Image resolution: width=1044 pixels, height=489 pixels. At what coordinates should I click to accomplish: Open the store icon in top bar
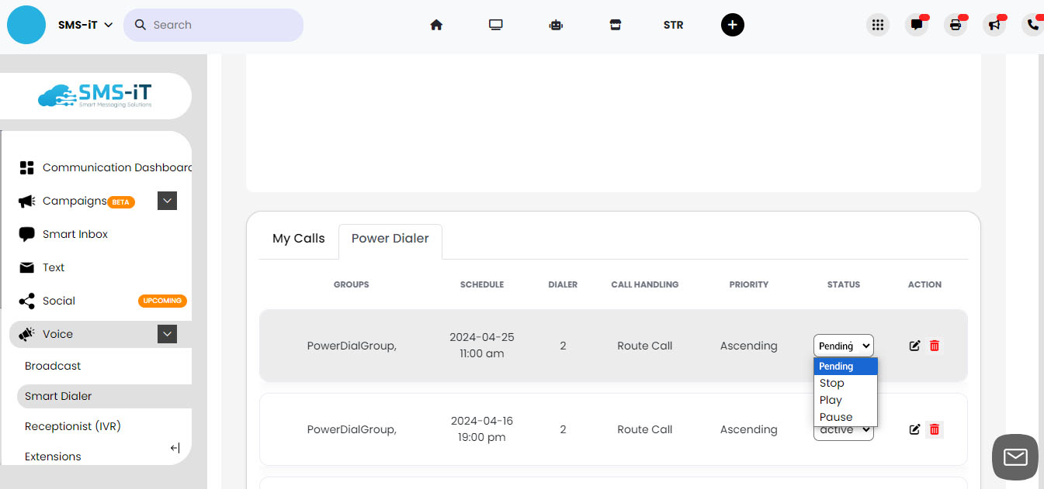(615, 25)
